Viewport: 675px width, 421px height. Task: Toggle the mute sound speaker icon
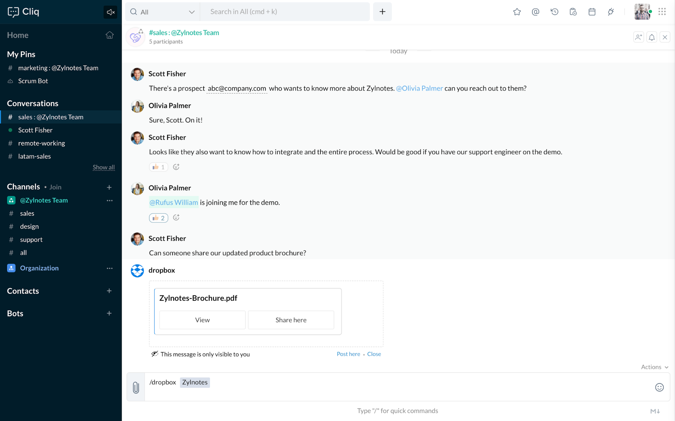pos(110,12)
